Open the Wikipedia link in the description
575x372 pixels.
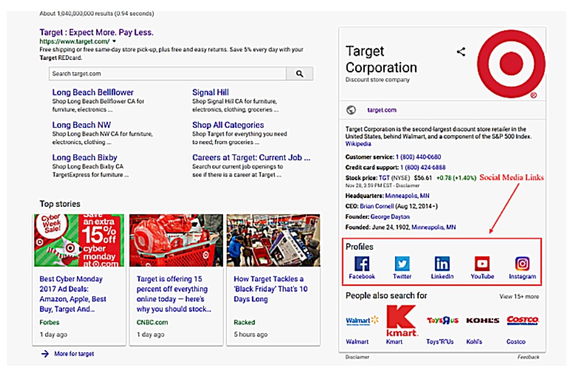pos(358,144)
